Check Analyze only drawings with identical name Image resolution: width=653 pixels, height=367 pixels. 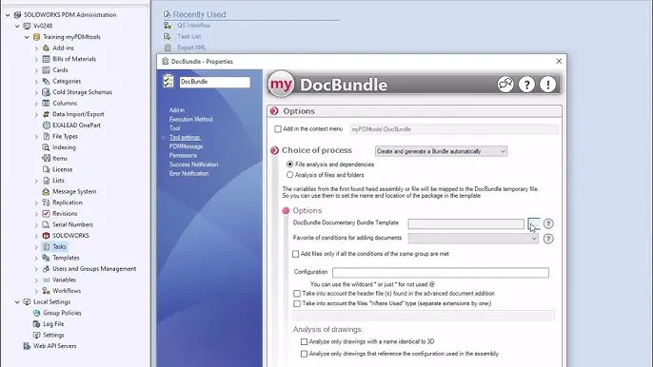coord(304,342)
